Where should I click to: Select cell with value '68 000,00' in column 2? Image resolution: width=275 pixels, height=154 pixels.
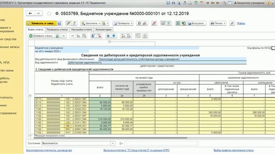[100, 102]
